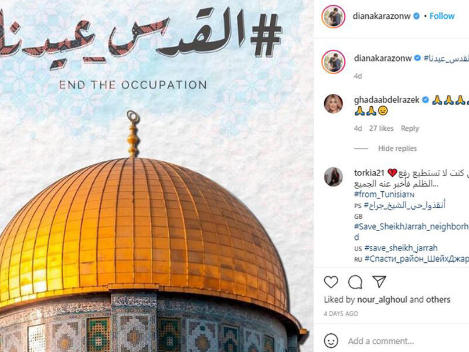Share post via paper plane icon
The width and height of the screenshot is (469, 352).
[379, 282]
